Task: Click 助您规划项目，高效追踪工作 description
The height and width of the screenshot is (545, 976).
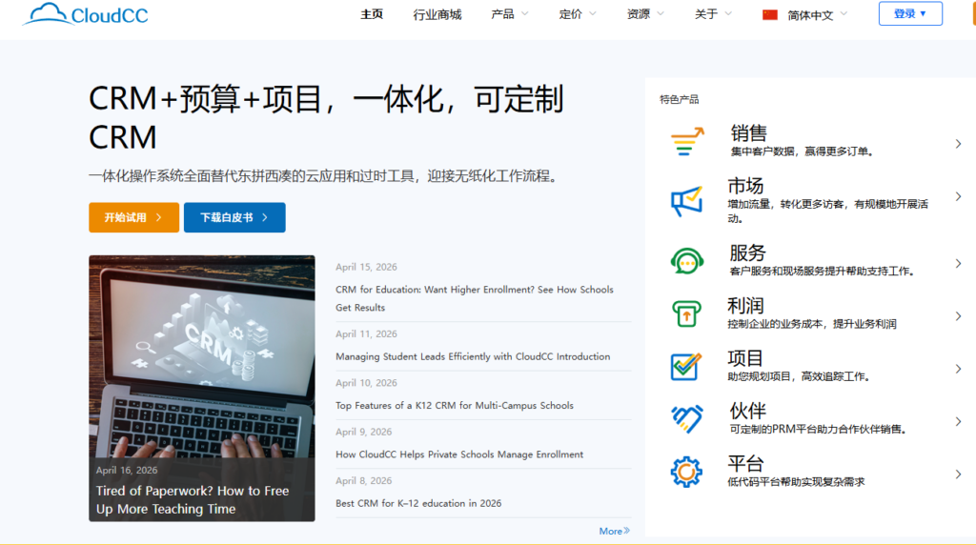Action: (x=799, y=376)
